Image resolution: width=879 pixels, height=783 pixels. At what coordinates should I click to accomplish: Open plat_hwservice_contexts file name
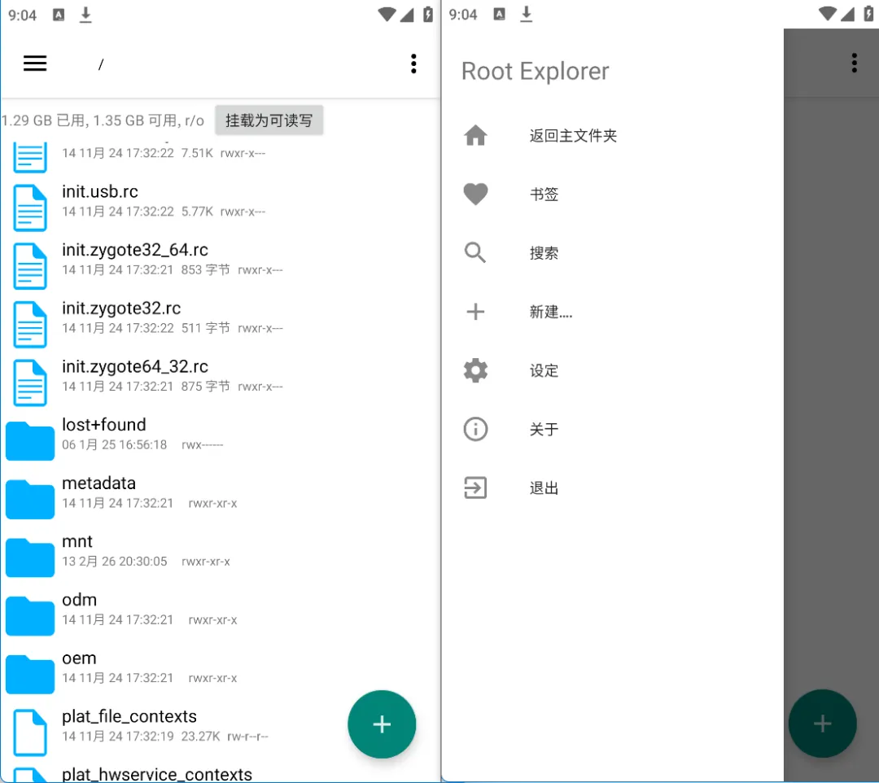[157, 774]
